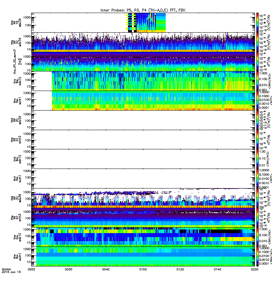The height and width of the screenshot is (290, 272).
Task: Click the short tha fff 16 edc34 spectrogram burst
Action: (x=146, y=22)
